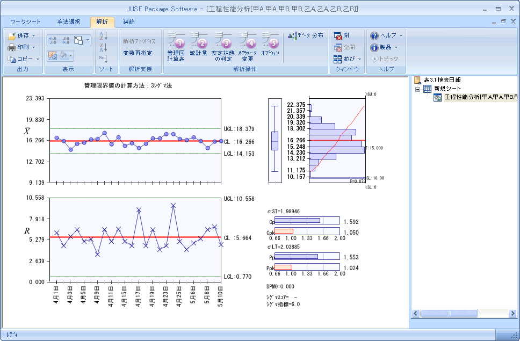Open step 4 パラメータ変更
Image resolution: width=520 pixels, height=341 pixels.
(247, 47)
